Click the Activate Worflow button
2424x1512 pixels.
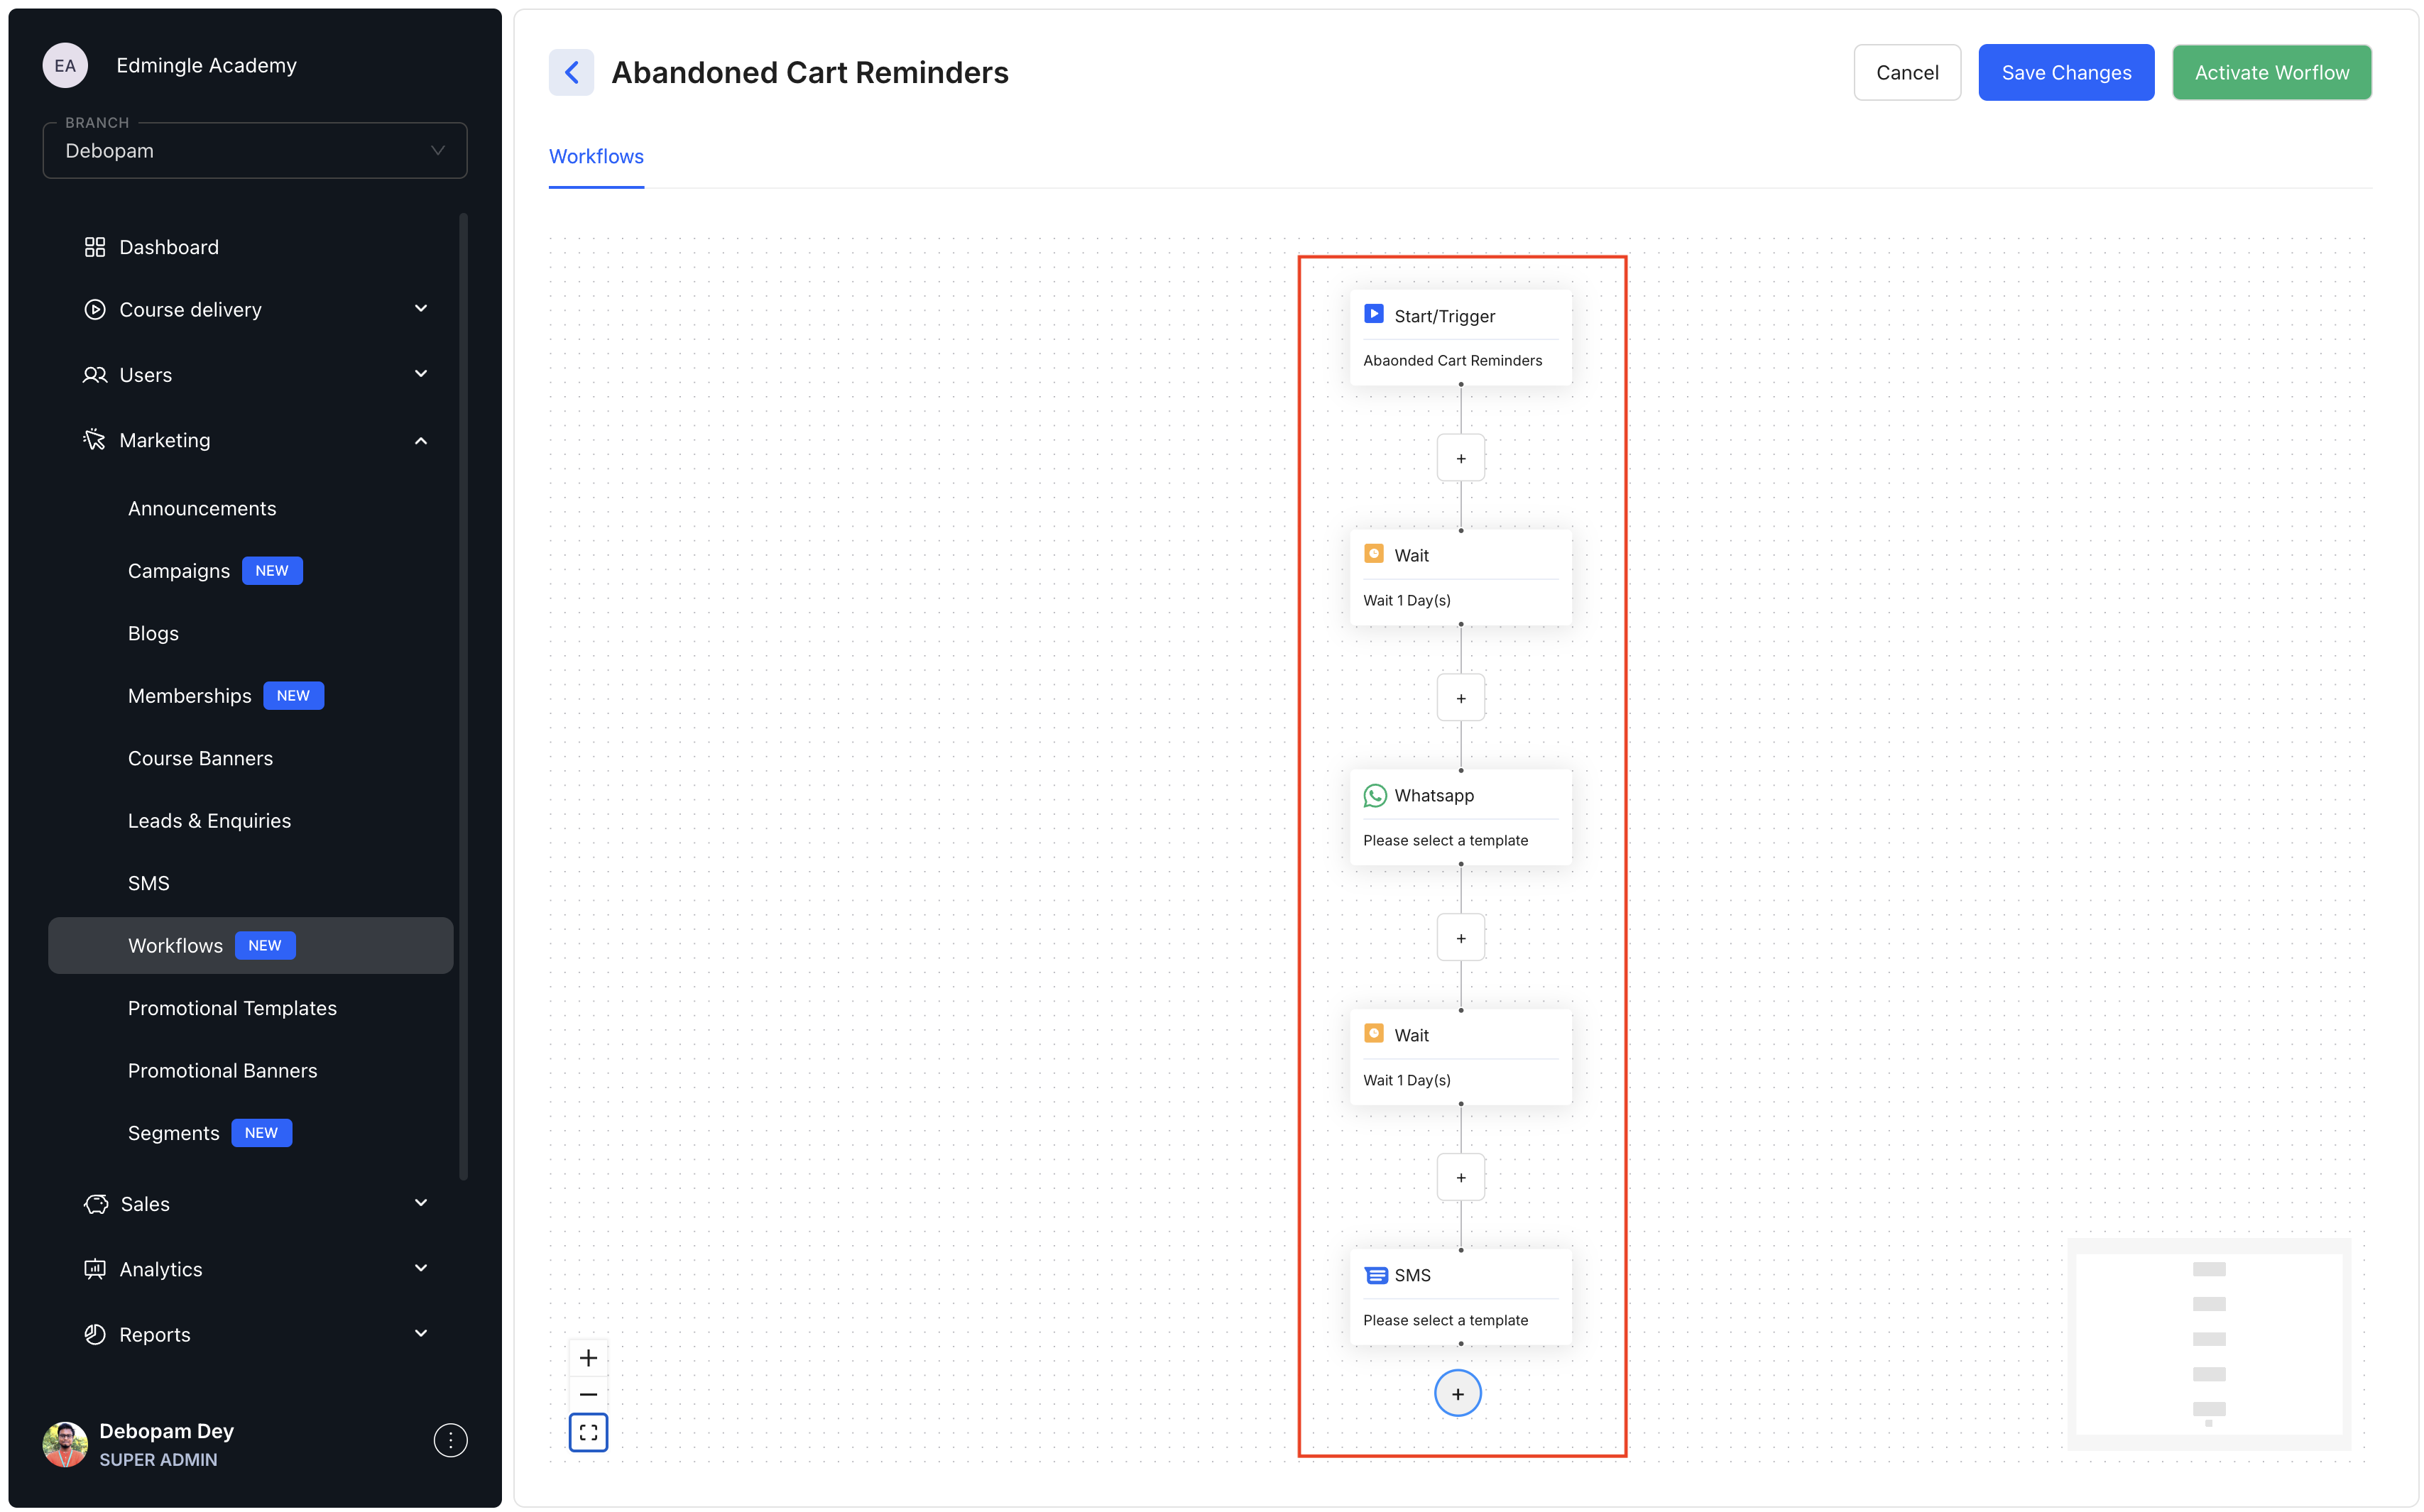[x=2271, y=72]
